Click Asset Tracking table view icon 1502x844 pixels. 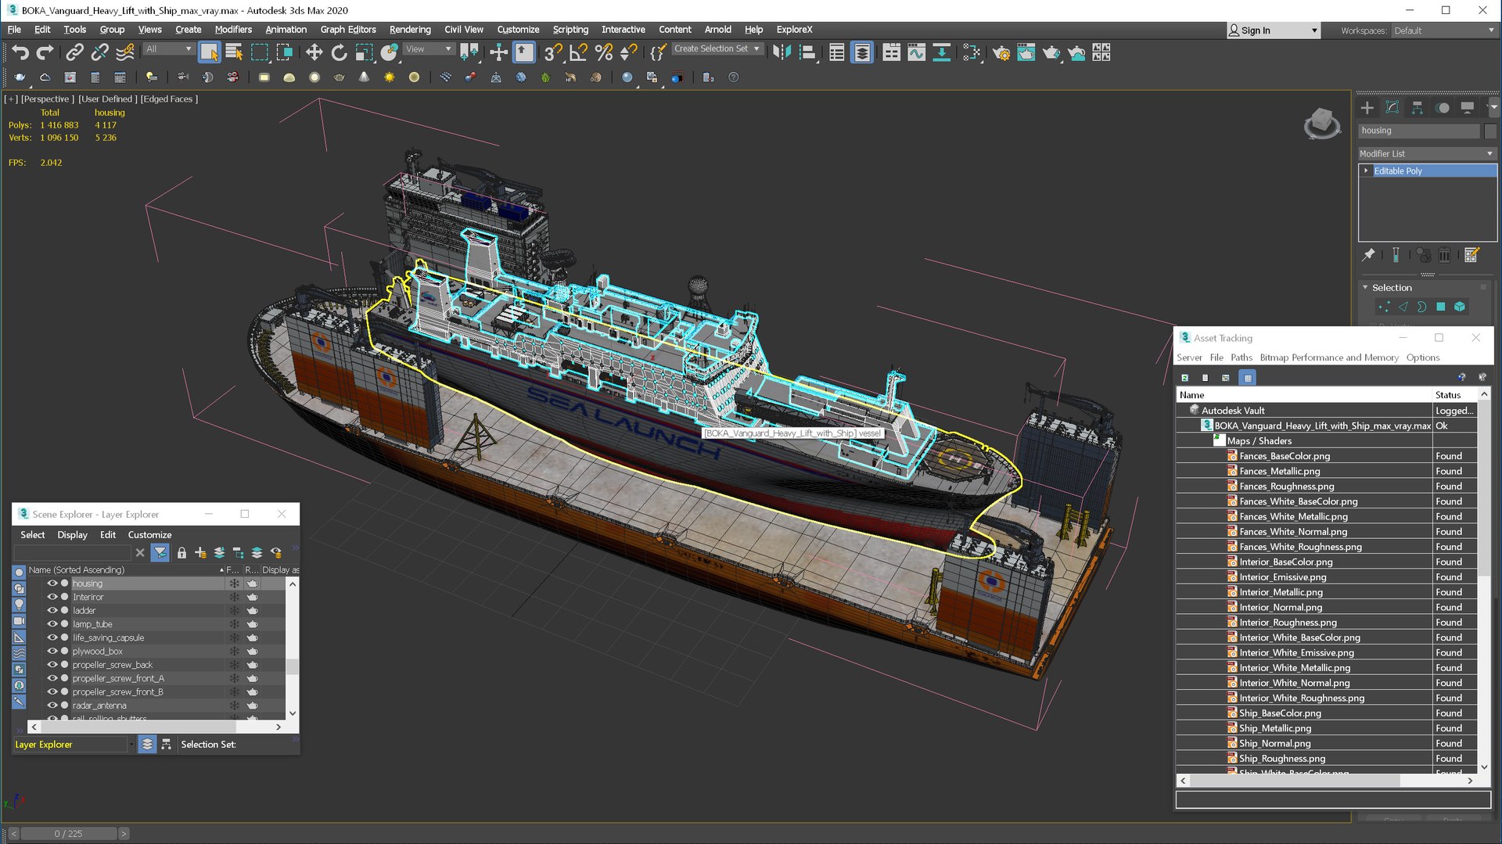click(x=1247, y=378)
